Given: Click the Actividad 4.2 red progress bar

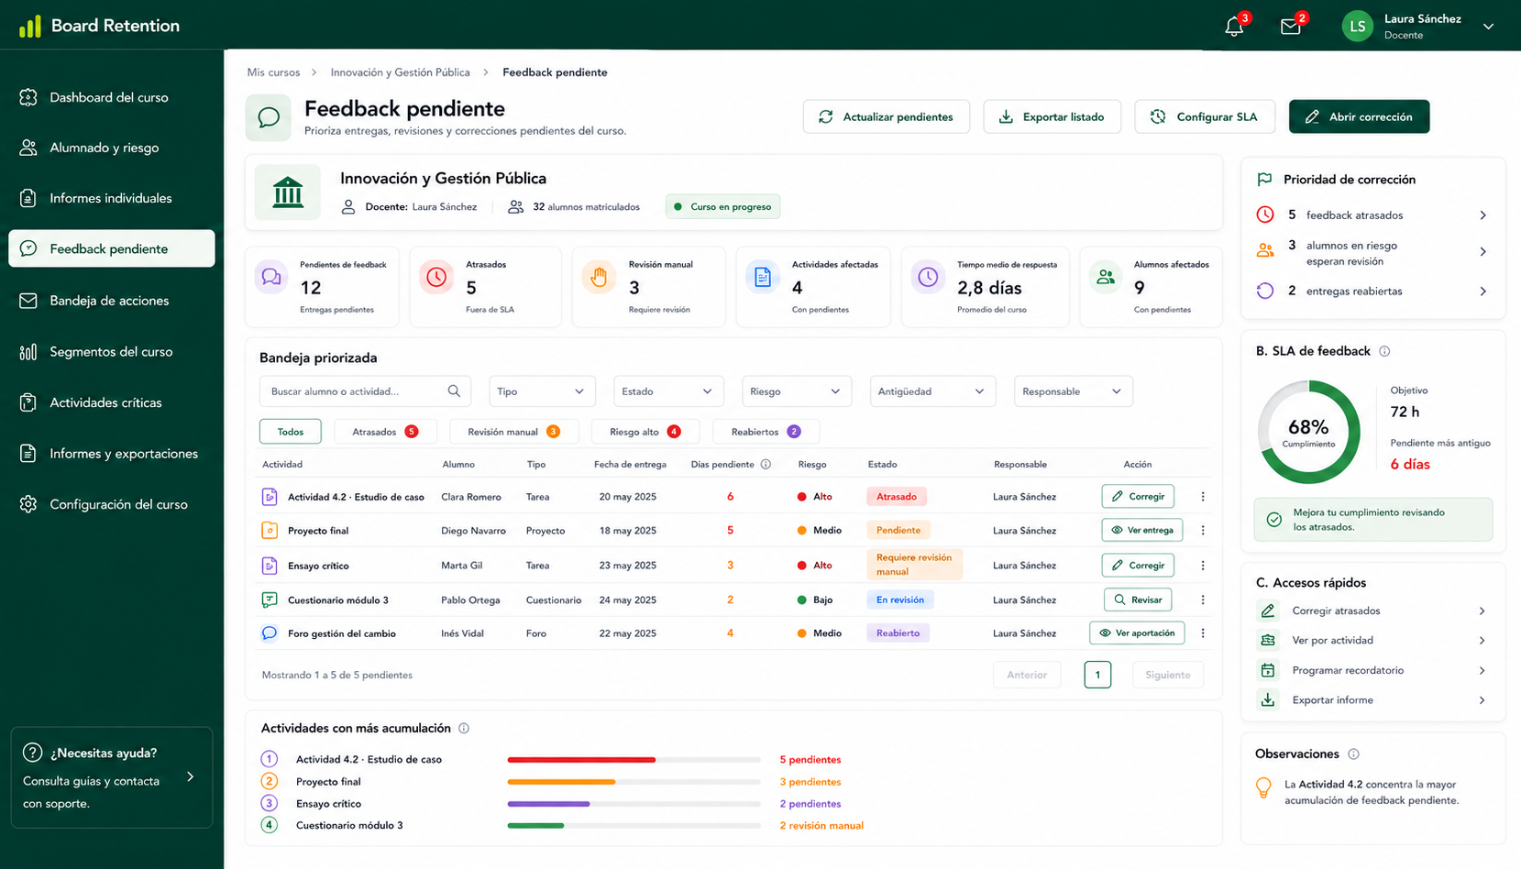Looking at the screenshot, I should pos(581,760).
